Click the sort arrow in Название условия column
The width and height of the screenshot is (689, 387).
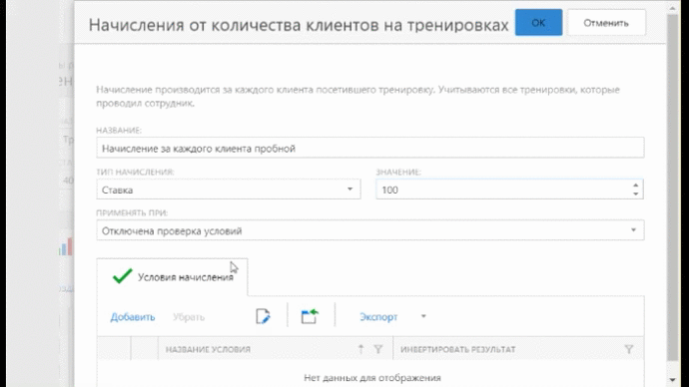360,349
